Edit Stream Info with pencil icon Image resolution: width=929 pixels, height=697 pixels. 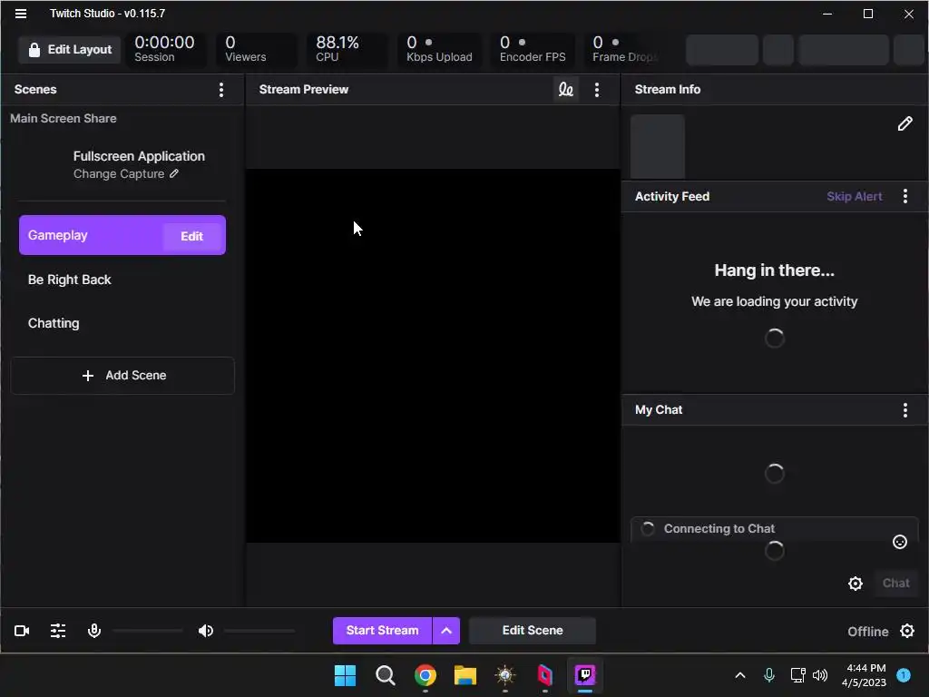click(x=905, y=123)
